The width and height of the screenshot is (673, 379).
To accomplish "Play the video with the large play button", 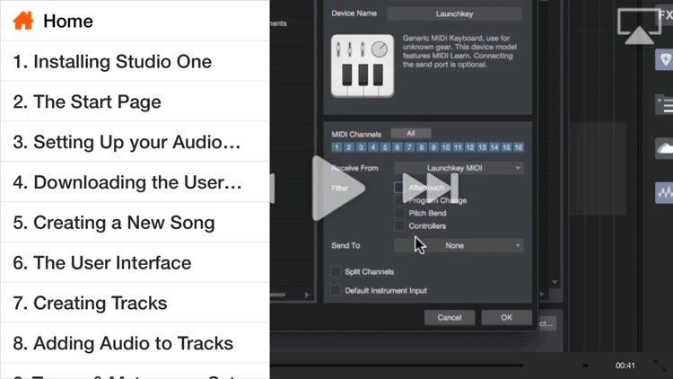I will pyautogui.click(x=338, y=189).
